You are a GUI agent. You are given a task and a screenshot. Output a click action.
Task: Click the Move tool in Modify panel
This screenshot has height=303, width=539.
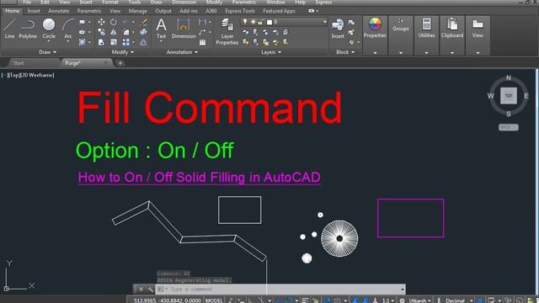pos(101,22)
